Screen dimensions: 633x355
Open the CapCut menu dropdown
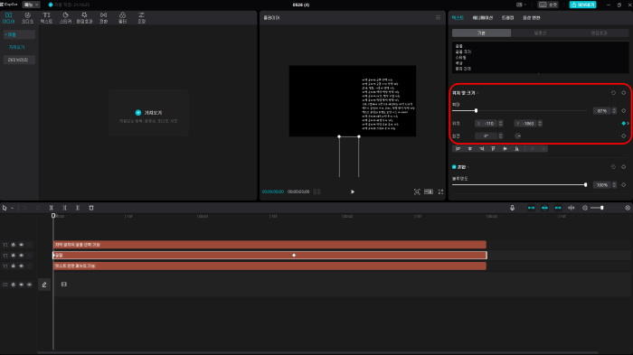tap(31, 5)
